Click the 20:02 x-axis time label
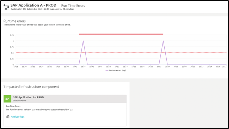 click(x=159, y=67)
